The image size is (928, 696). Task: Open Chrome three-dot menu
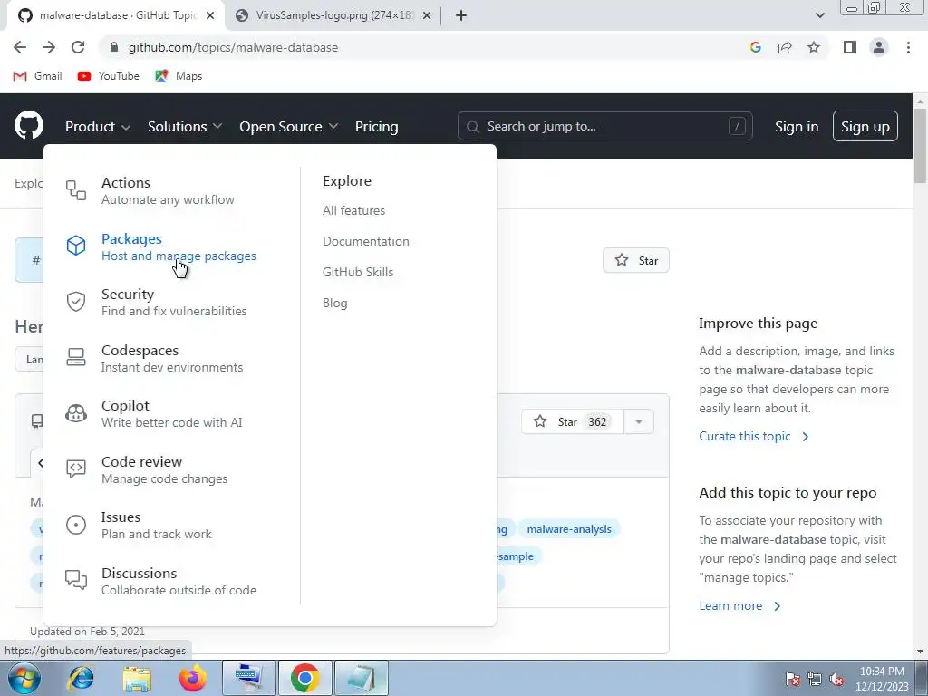pos(908,47)
